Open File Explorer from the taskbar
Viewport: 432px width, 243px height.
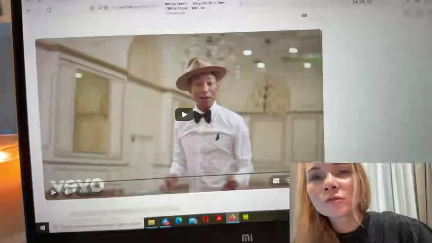coord(152,222)
